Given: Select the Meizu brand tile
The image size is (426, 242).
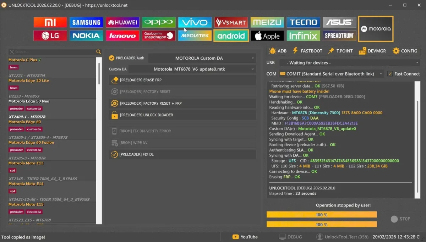Looking at the screenshot, I should [267, 22].
